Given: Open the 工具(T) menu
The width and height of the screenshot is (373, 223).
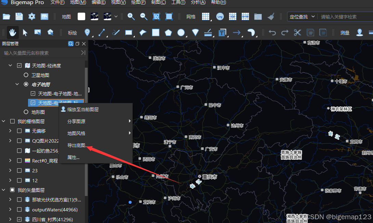Looking at the screenshot, I should tap(178, 2).
